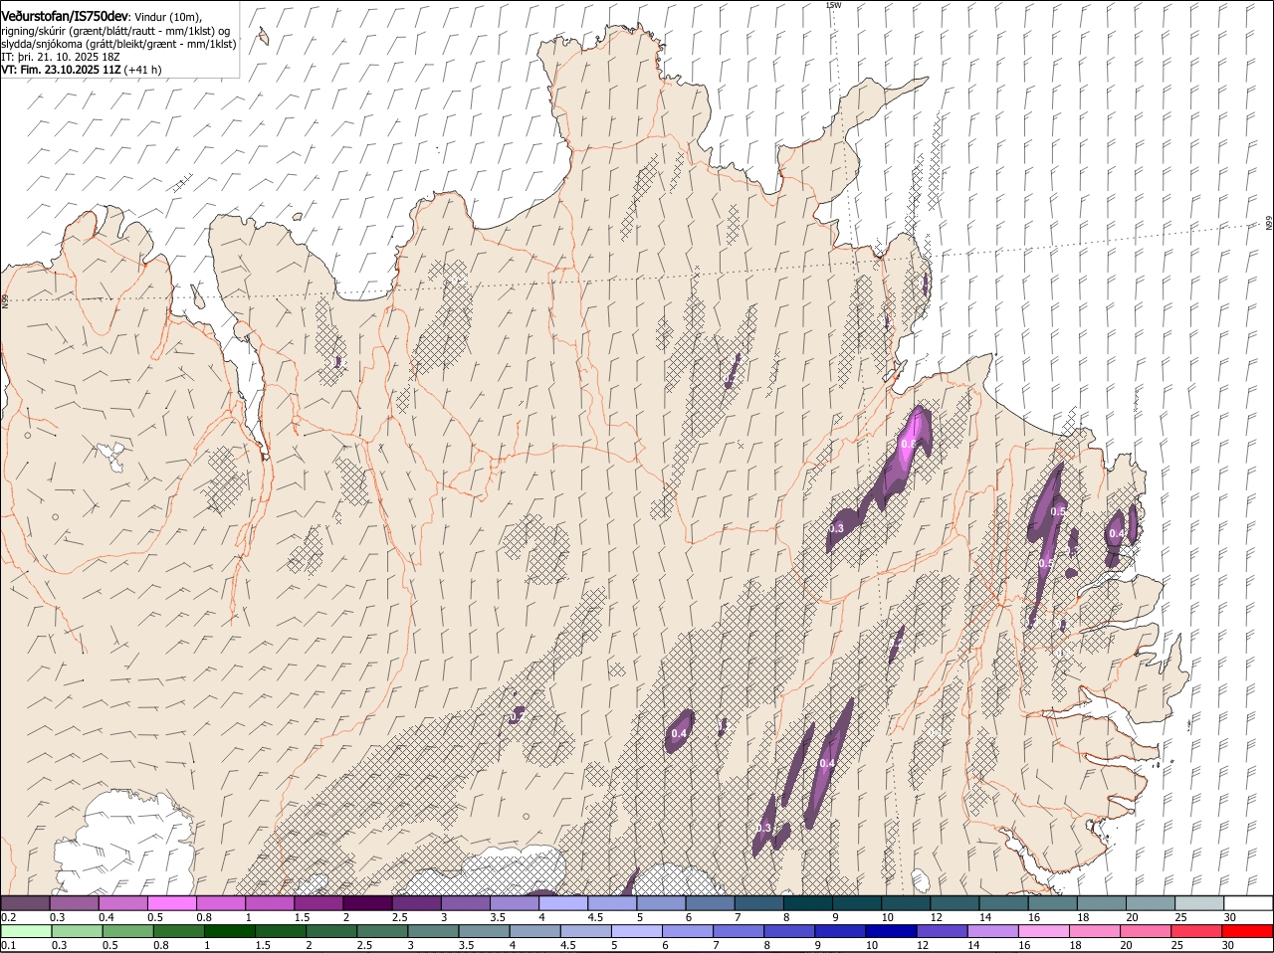Click the upper legend swatch labeled 0.2
Viewport: 1274px width, 953px height.
(x=26, y=903)
